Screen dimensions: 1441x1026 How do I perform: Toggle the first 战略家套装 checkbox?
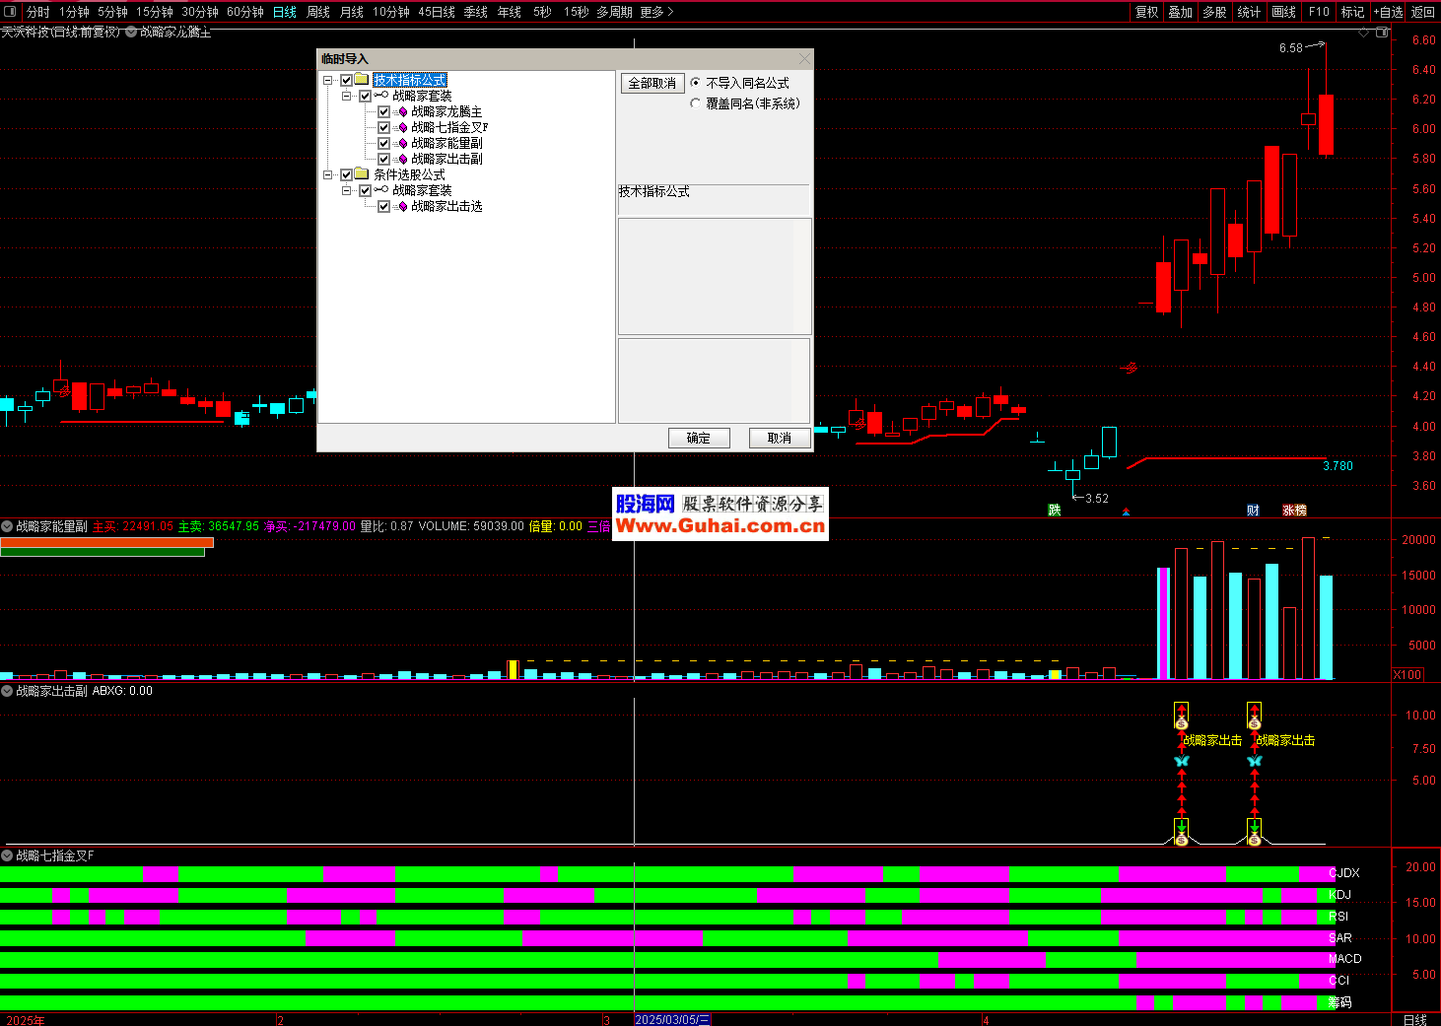tap(365, 96)
